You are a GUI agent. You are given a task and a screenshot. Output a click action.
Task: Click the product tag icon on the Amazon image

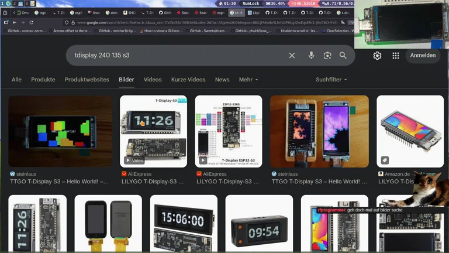(x=385, y=160)
